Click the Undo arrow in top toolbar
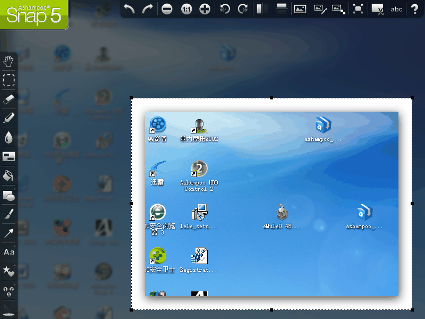The height and width of the screenshot is (319, 425). [129, 9]
